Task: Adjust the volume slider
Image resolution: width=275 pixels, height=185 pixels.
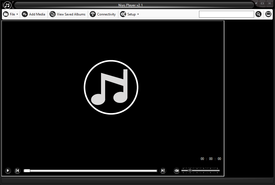Action: (x=200, y=170)
